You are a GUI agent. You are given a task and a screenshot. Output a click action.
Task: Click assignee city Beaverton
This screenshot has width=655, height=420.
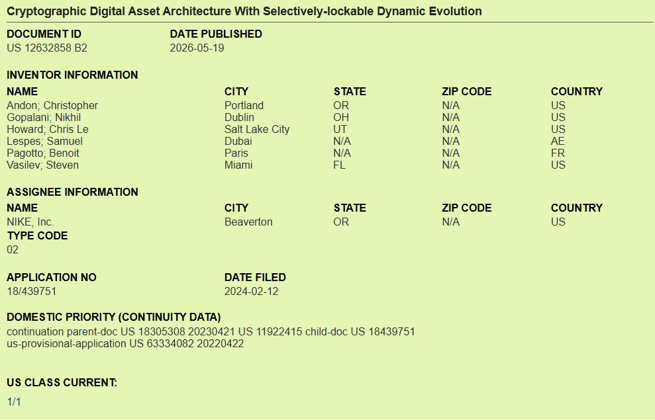248,222
